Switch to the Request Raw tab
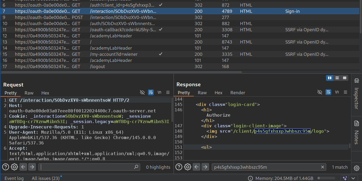 pos(29,93)
